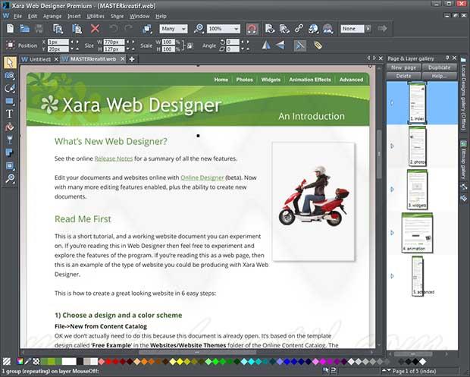
Task: Open the Insert menu
Action: tap(74, 16)
